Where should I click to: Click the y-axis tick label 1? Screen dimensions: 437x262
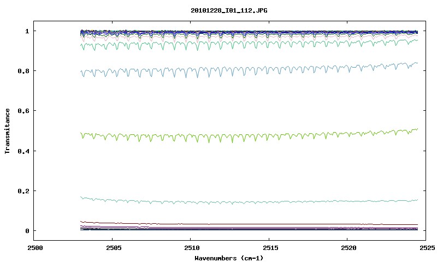27,31
